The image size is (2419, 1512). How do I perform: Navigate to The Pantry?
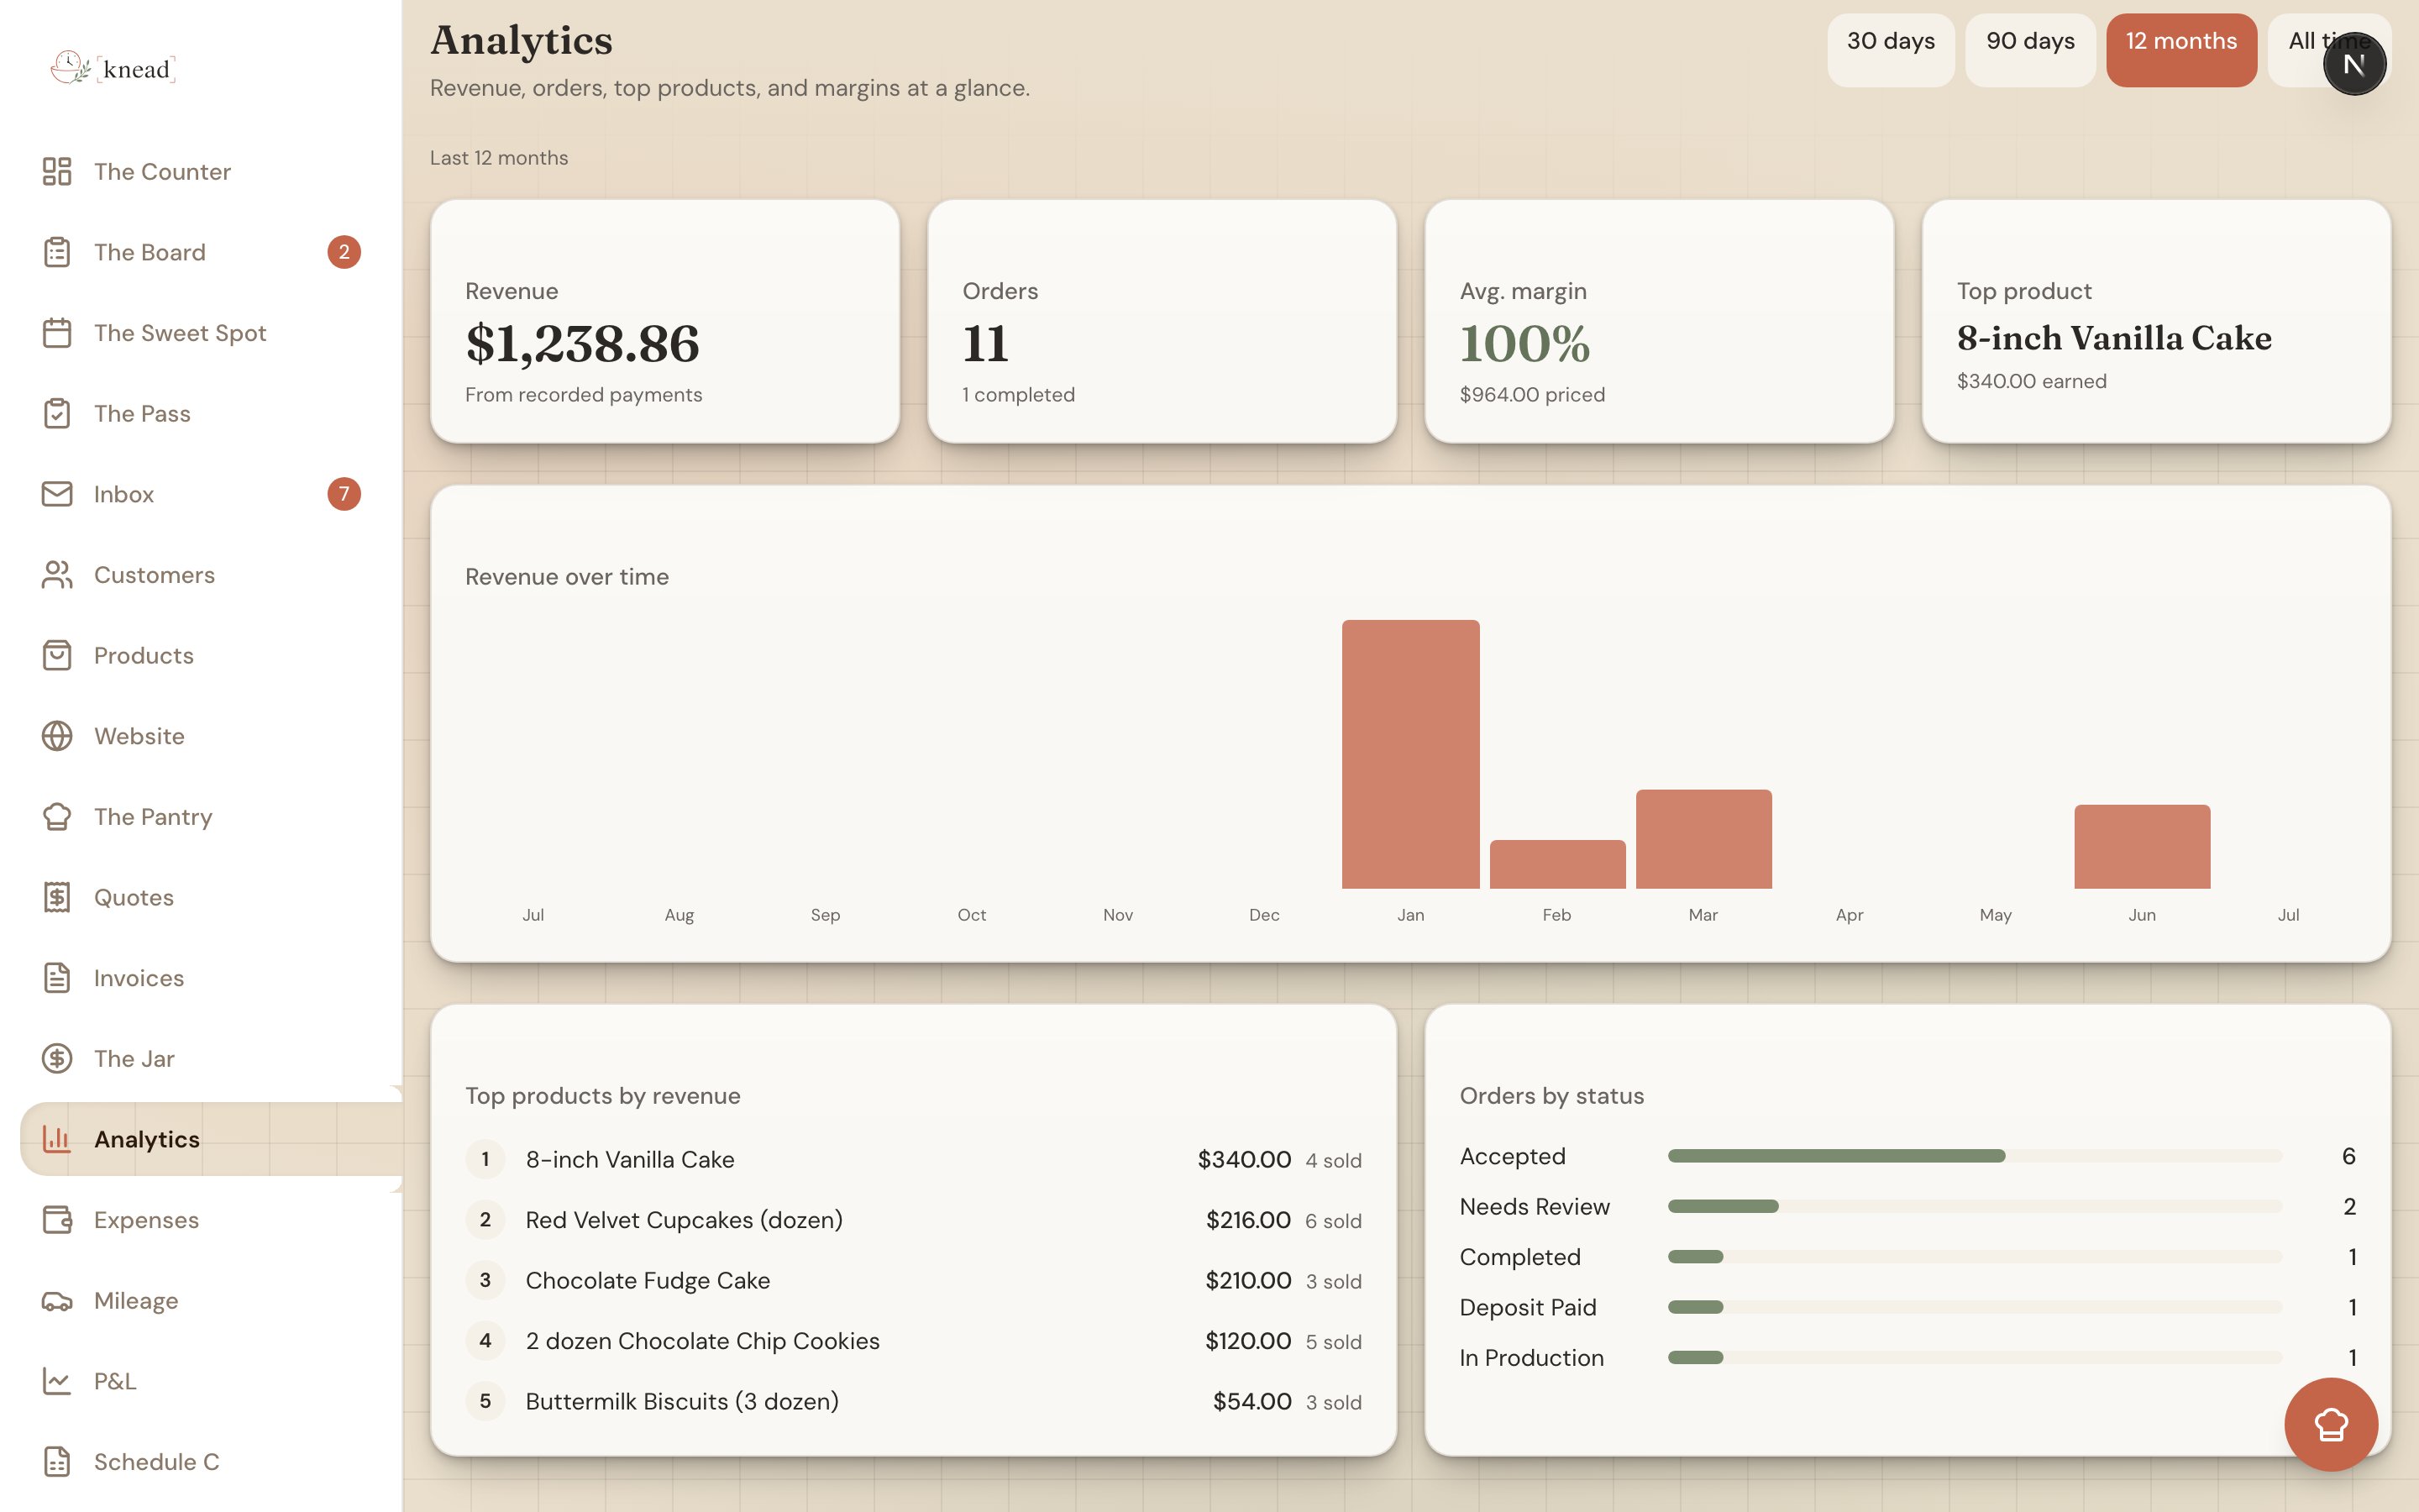tap(211, 817)
